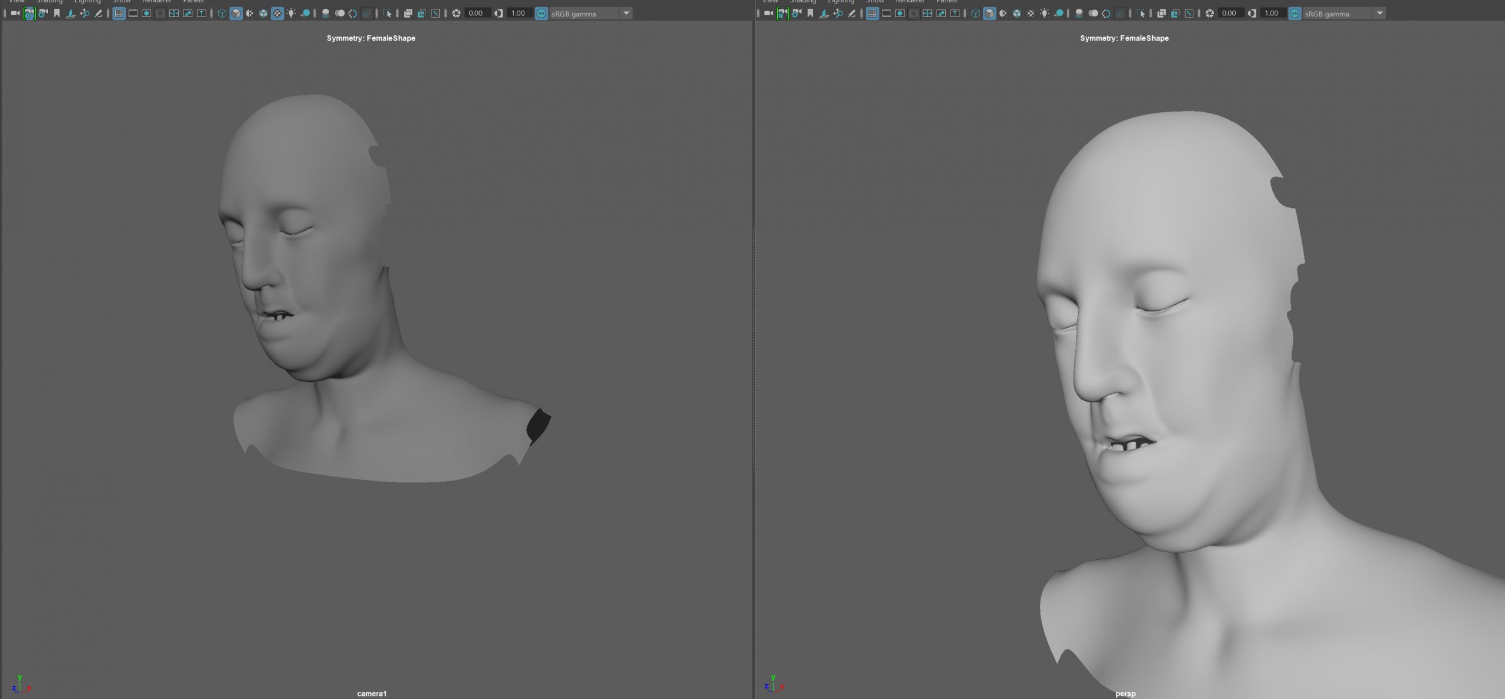This screenshot has height=699, width=1505.
Task: Toggle Screen Space Ambient Occlusion in persp panel
Action: pos(1079,13)
